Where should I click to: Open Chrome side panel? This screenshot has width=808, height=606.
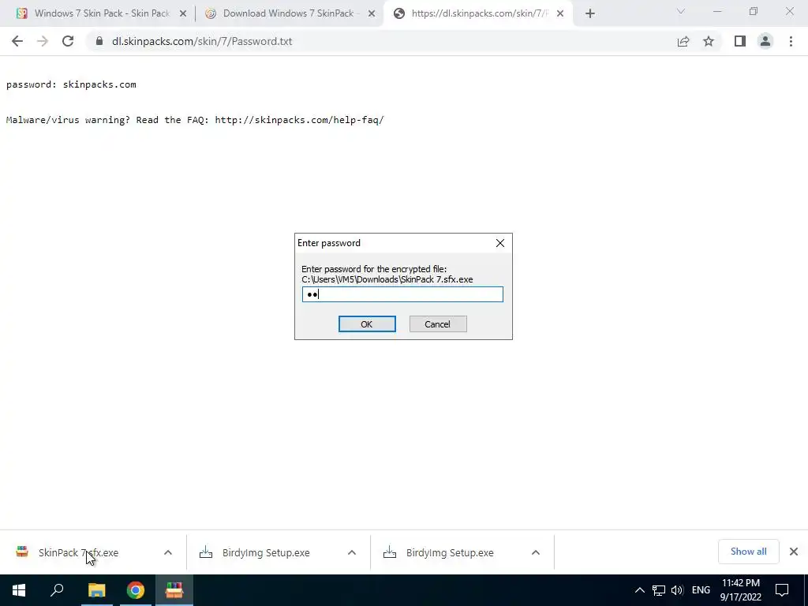pyautogui.click(x=740, y=41)
